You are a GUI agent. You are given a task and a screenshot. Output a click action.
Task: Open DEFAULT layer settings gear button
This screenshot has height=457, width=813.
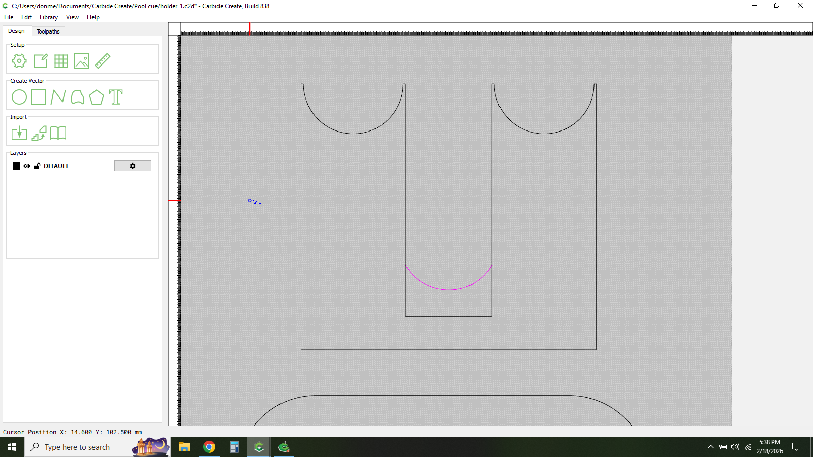(x=133, y=166)
